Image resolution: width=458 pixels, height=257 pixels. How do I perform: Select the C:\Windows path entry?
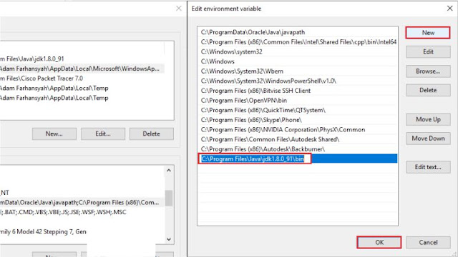pos(298,61)
